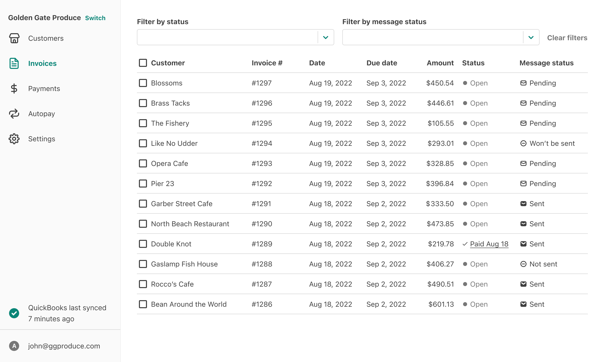
Task: Select the Double Knot invoice checkbox
Action: coord(143,244)
